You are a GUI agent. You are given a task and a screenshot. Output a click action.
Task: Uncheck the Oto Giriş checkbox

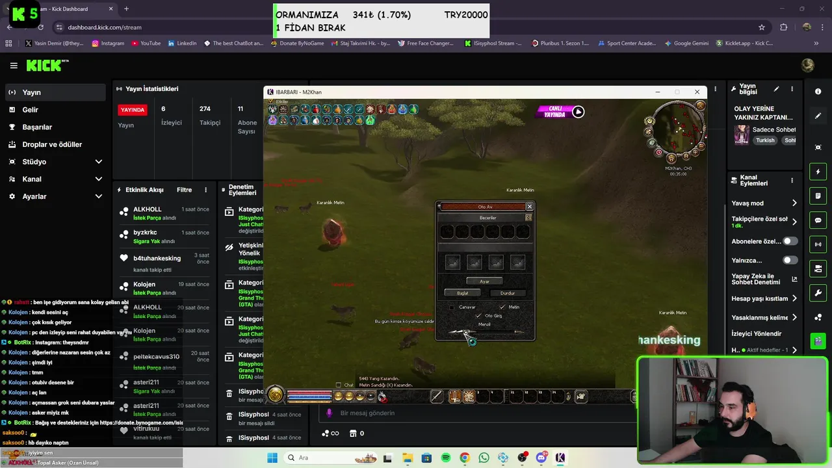click(x=478, y=316)
